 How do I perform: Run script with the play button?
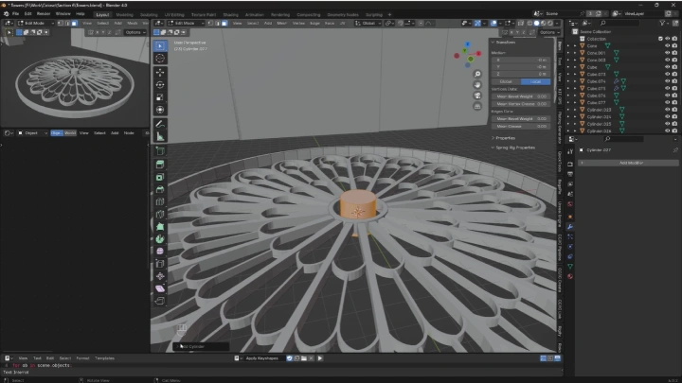coord(320,358)
